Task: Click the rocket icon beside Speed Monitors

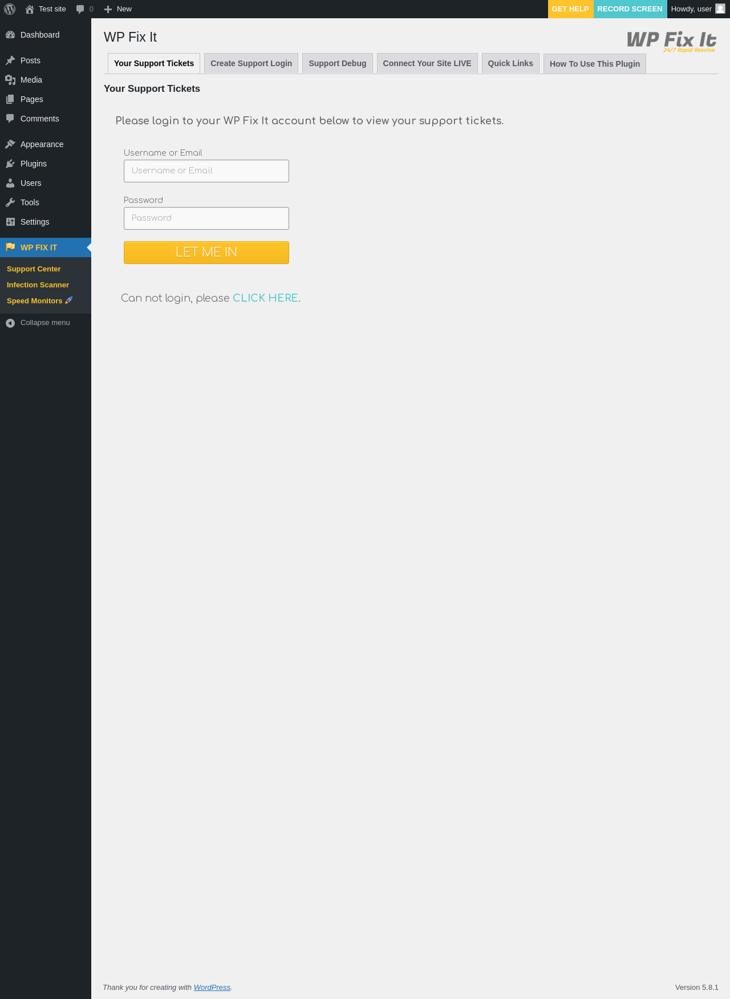Action: point(69,300)
